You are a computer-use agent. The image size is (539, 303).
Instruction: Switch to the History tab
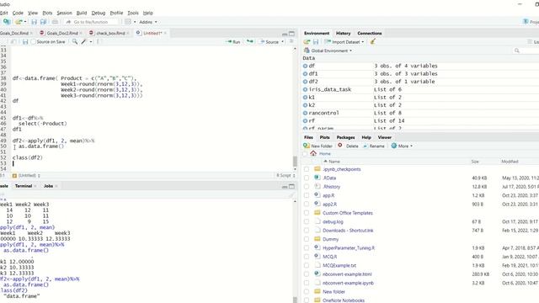[343, 34]
